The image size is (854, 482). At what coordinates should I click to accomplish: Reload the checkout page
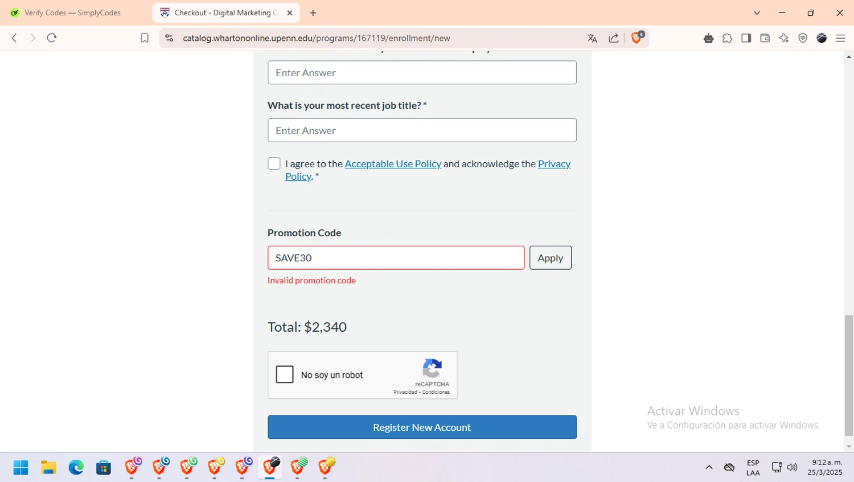click(52, 38)
